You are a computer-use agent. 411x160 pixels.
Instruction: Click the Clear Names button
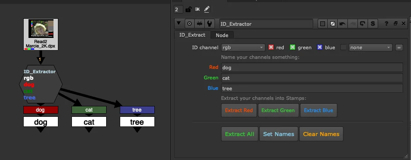click(321, 134)
